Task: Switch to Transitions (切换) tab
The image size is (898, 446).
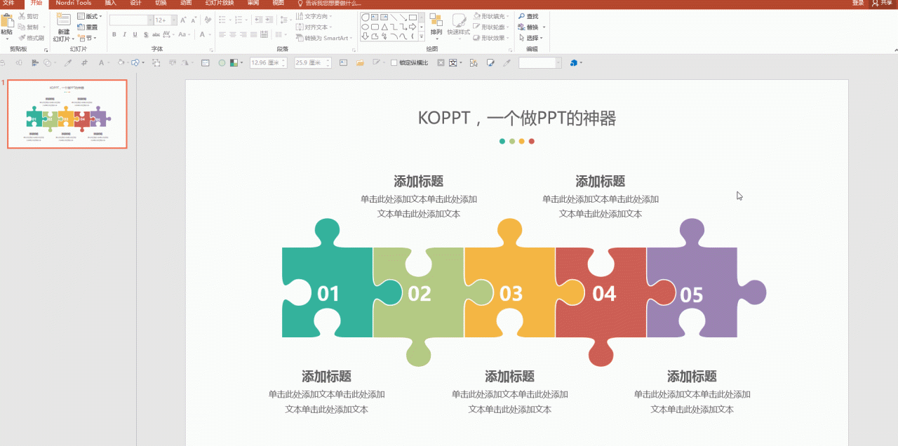Action: tap(161, 4)
